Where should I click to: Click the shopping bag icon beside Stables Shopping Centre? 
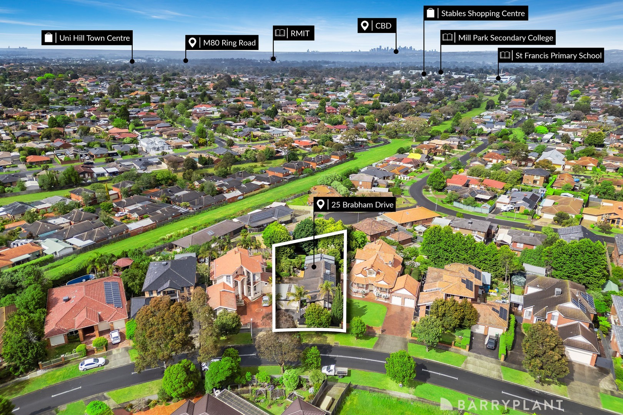pyautogui.click(x=431, y=13)
